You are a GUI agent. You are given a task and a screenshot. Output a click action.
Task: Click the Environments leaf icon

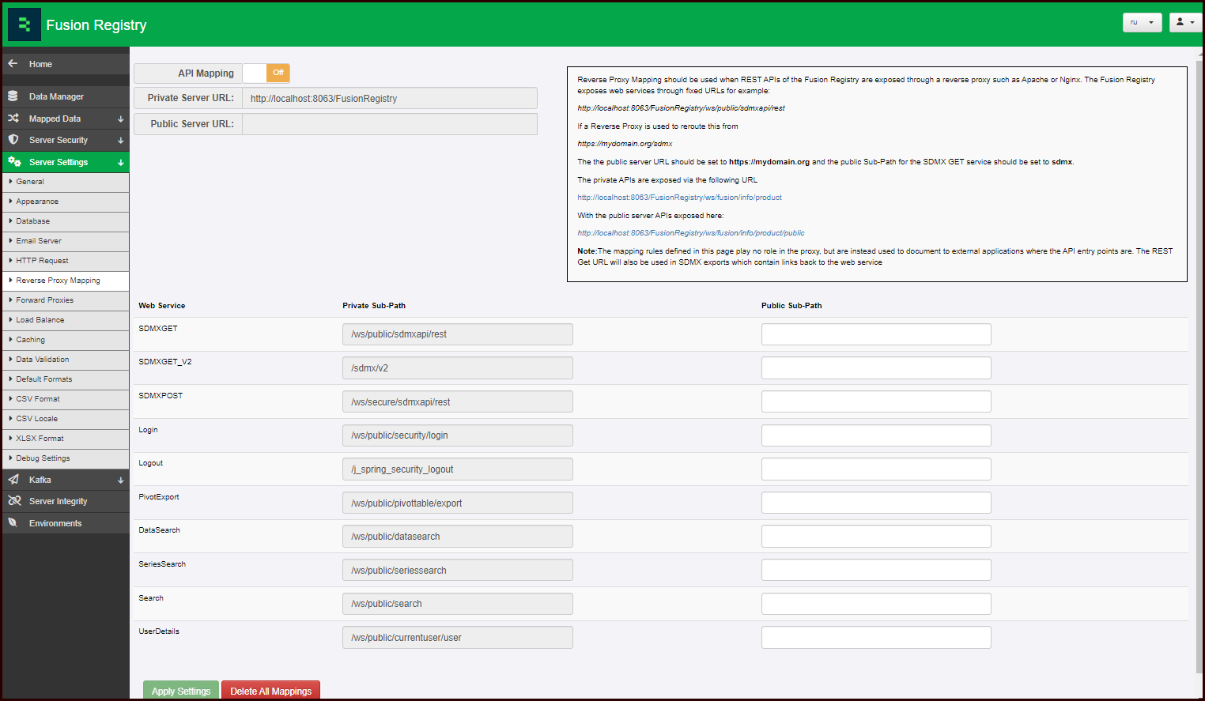click(13, 523)
